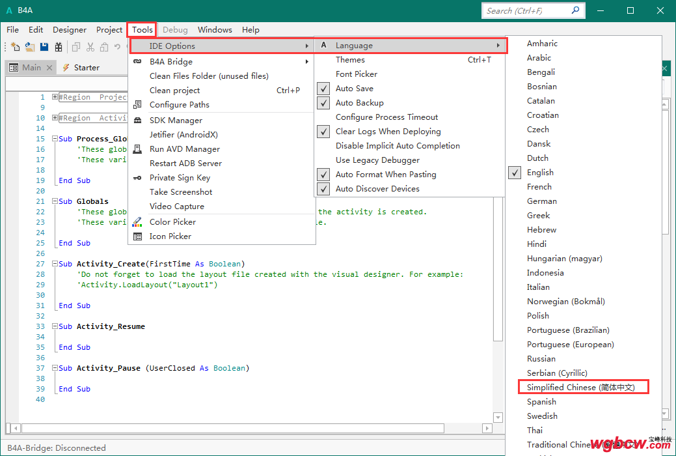Click the Copy toolbar icon
Screen dimensions: 676x456
pos(76,47)
